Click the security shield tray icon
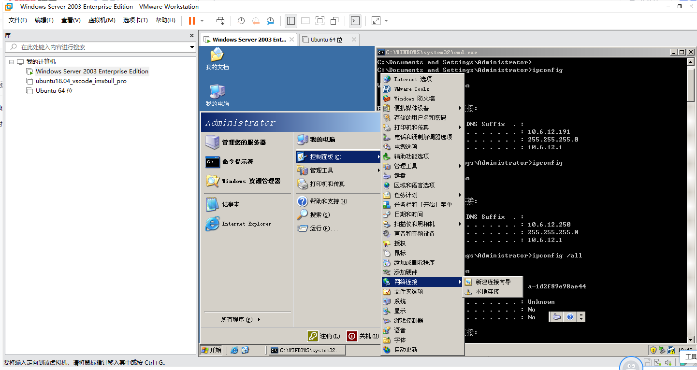This screenshot has width=697, height=370. 653,350
